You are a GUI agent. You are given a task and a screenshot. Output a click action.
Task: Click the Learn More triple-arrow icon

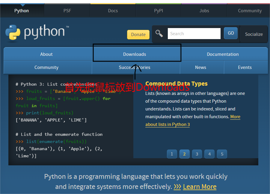[177, 187]
